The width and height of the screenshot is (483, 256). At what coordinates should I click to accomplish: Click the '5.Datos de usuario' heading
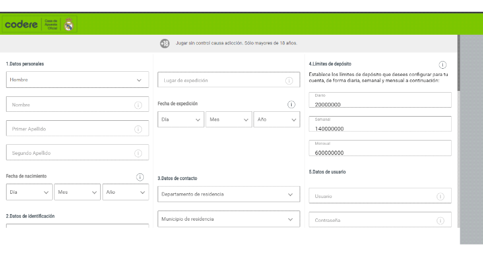coord(327,172)
